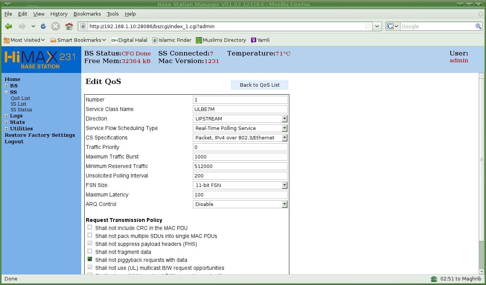This screenshot has height=285, width=486.
Task: Click the Service Class Name field
Action: click(240, 109)
